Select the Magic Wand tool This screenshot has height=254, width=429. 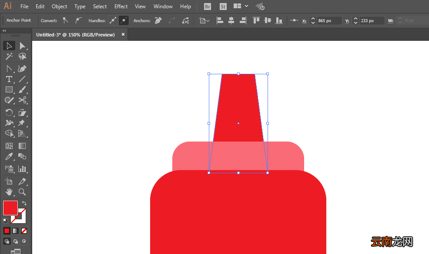[x=9, y=56]
